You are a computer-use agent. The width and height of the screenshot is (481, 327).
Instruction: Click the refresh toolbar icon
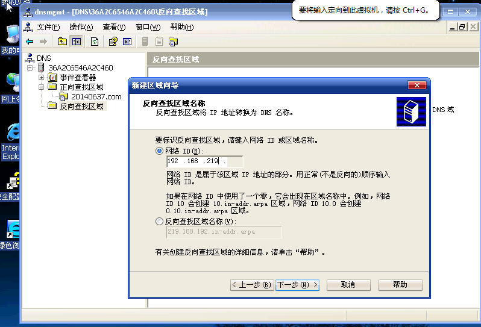point(94,42)
